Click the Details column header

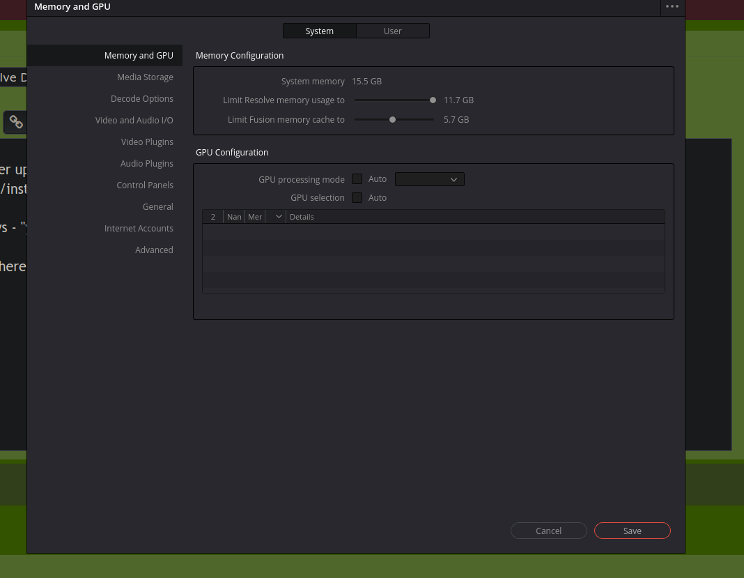coord(302,217)
